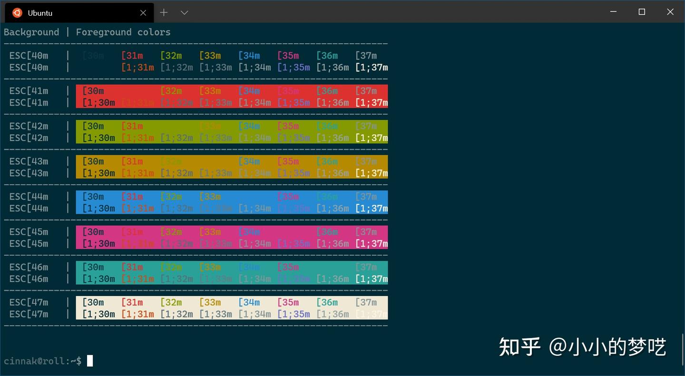Click the blinking terminal cursor block
Image resolution: width=685 pixels, height=376 pixels.
(89, 361)
